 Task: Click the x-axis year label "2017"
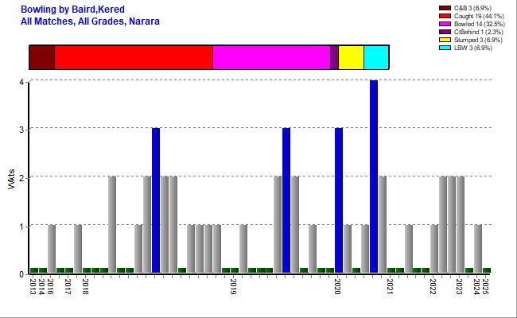(x=68, y=286)
